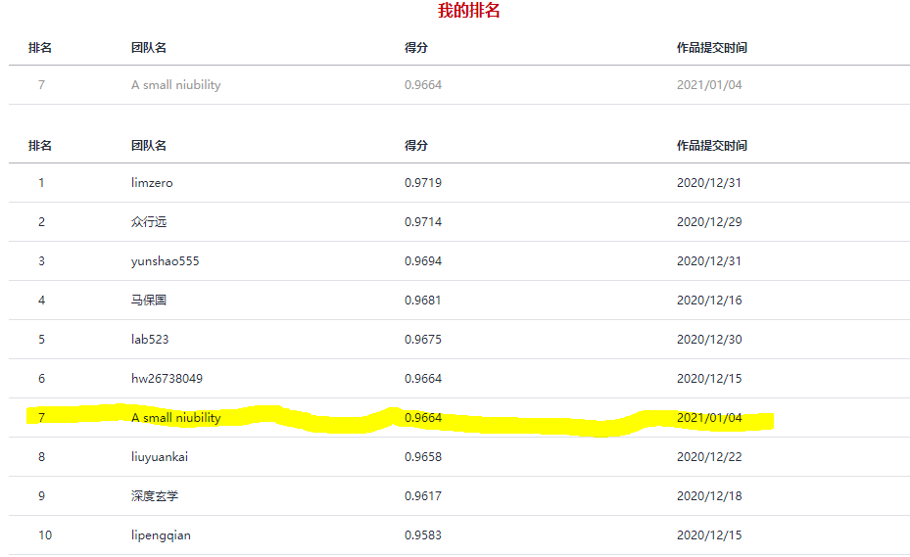Click "作品提交时间" header in the top my-ranking table
910x557 pixels.
tap(711, 48)
